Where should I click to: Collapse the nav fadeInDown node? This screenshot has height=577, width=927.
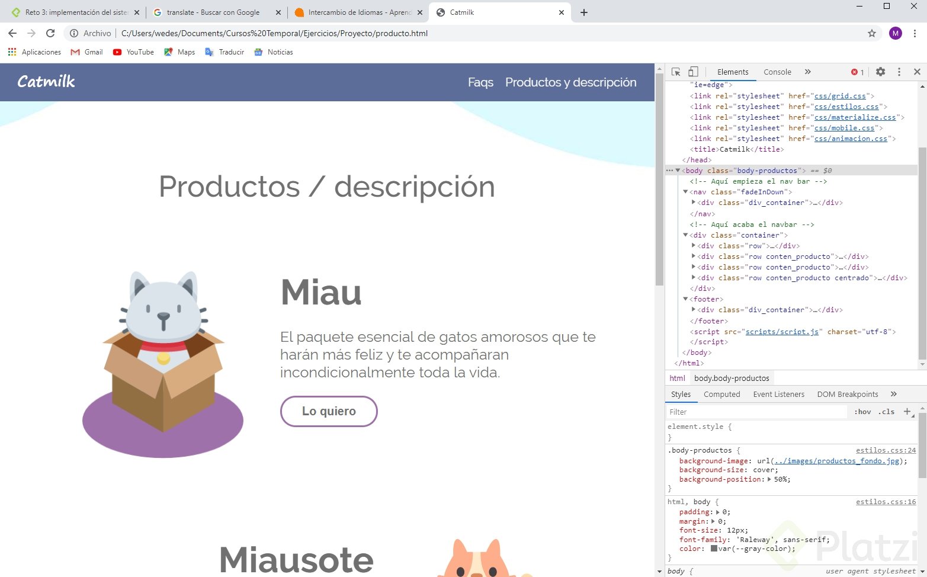[x=685, y=192]
